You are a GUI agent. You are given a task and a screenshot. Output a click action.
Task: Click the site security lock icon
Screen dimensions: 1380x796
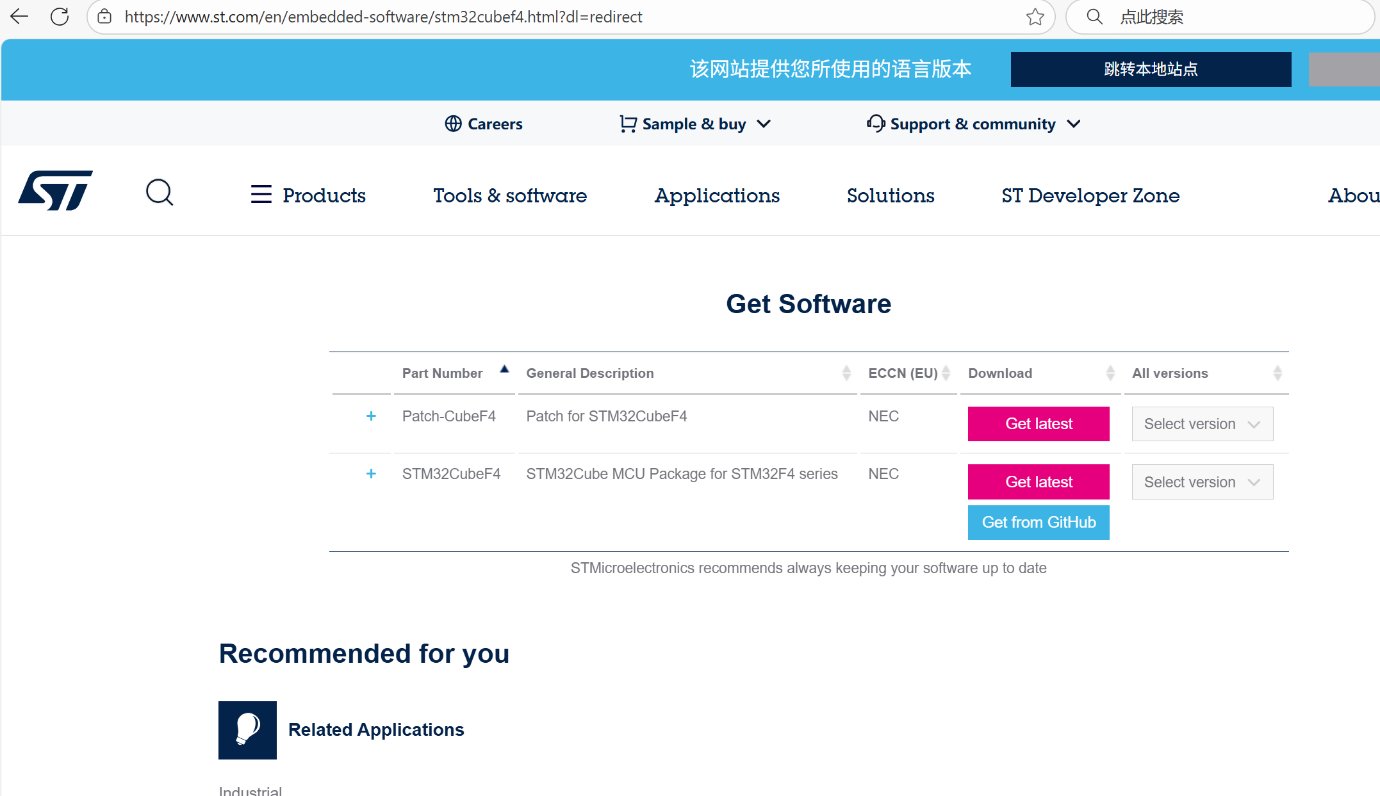pyautogui.click(x=104, y=17)
